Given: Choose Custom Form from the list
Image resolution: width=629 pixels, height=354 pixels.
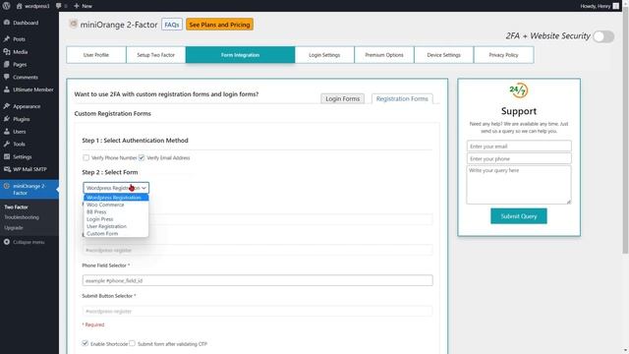Looking at the screenshot, I should point(116,234).
